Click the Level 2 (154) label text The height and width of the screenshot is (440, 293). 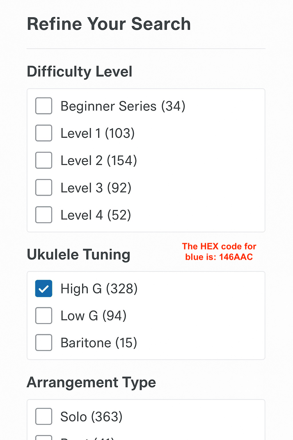(98, 160)
